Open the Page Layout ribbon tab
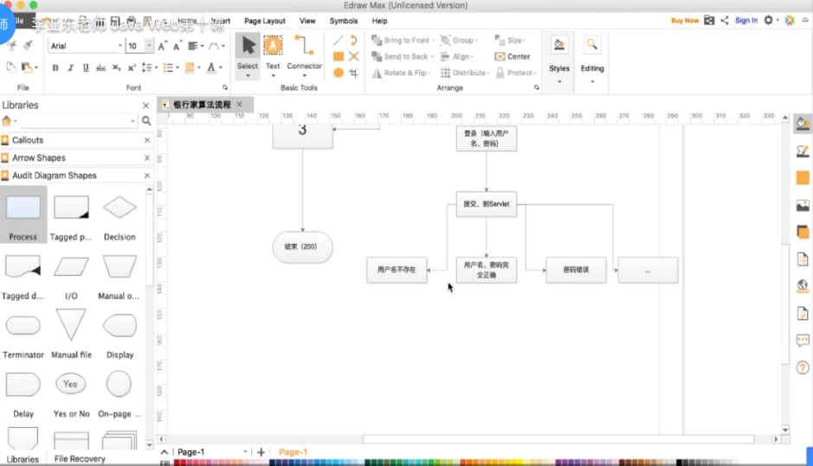This screenshot has height=466, width=813. click(264, 21)
